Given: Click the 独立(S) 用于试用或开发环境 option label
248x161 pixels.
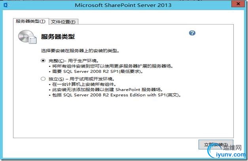Looking at the screenshot, I should pyautogui.click(x=81, y=79).
